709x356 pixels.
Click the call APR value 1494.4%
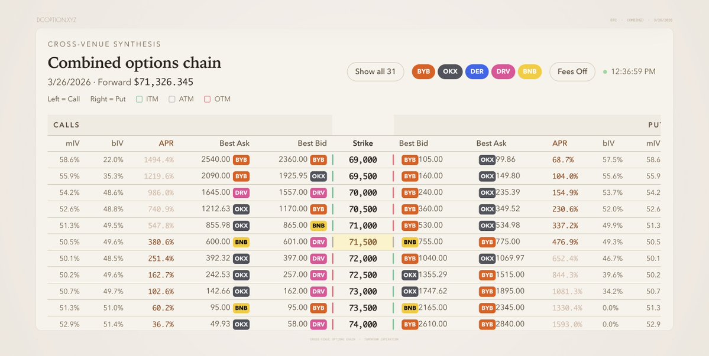coord(158,160)
